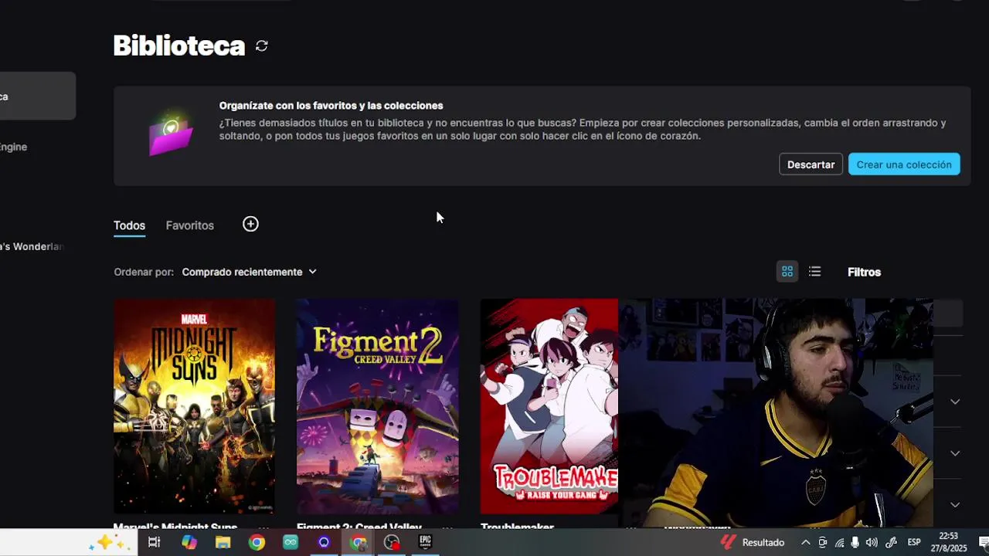Open Windows Task View in the taskbar
The image size is (989, 556).
point(154,542)
